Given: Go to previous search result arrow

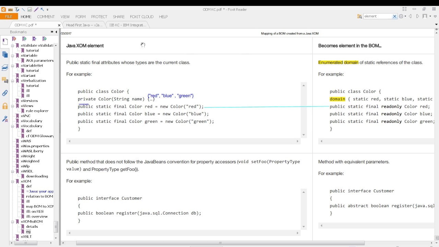Looking at the screenshot, I should [410, 16].
